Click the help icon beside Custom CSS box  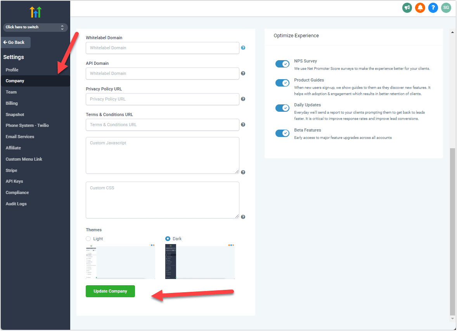[243, 217]
